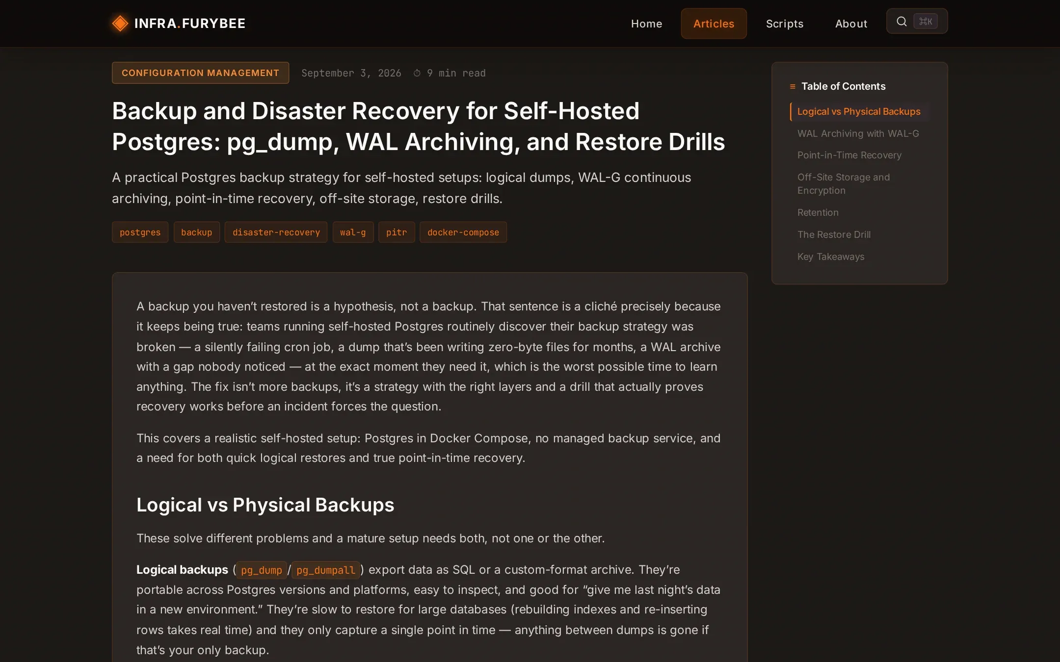Viewport: 1060px width, 662px height.
Task: Click the Configuration Management category badge
Action: tap(200, 73)
